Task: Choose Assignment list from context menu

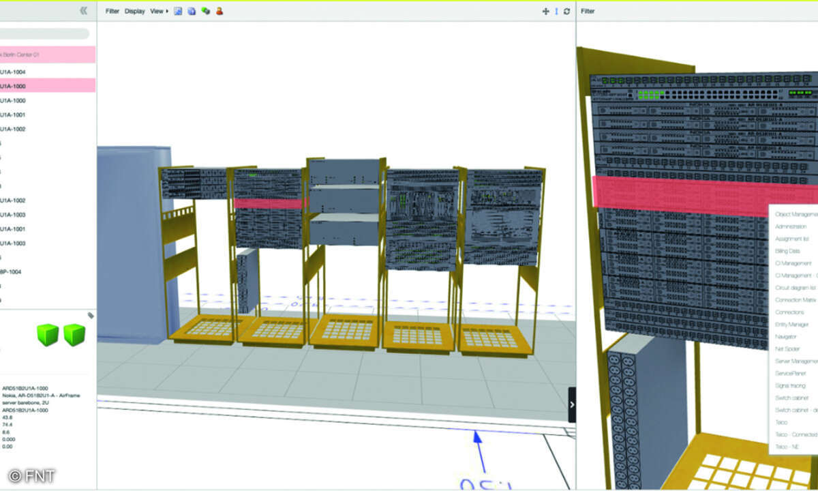Action: (x=791, y=239)
